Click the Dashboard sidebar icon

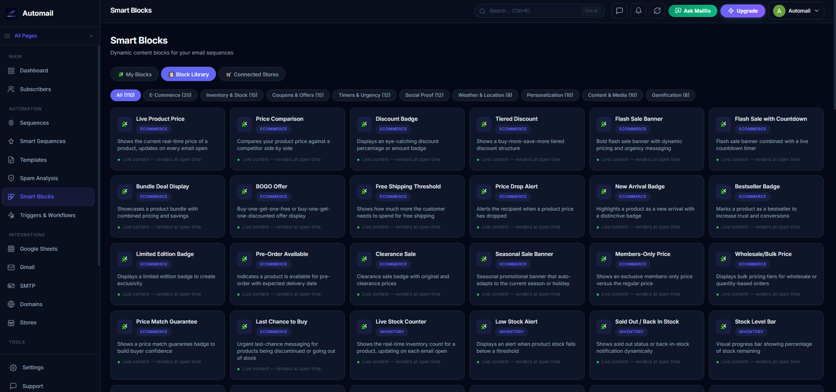pos(11,71)
